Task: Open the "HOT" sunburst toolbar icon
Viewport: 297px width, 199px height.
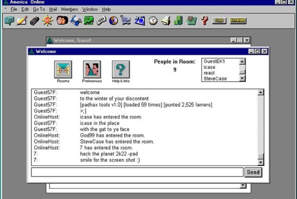Action: coord(48,20)
